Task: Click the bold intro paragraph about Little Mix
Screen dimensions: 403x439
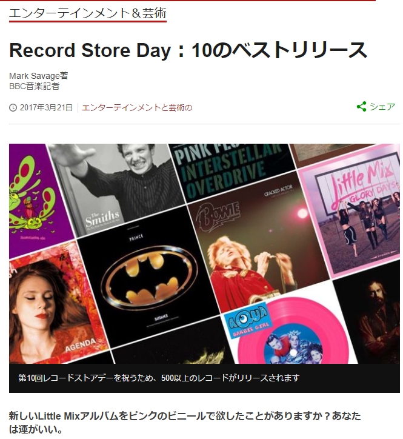Action: [185, 423]
